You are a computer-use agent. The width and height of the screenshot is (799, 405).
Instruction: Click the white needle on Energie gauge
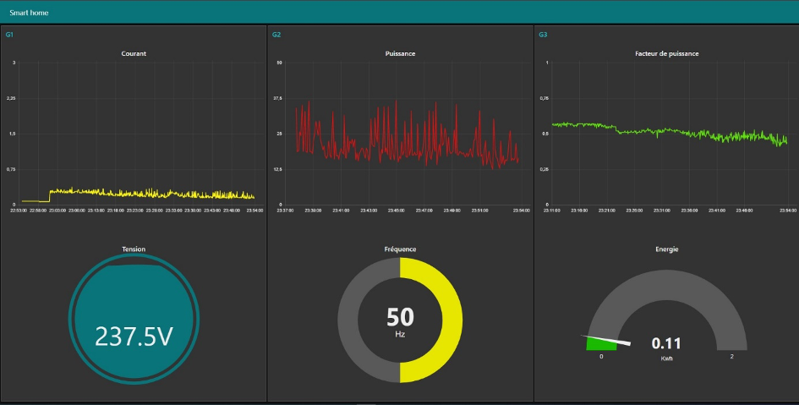coord(616,341)
